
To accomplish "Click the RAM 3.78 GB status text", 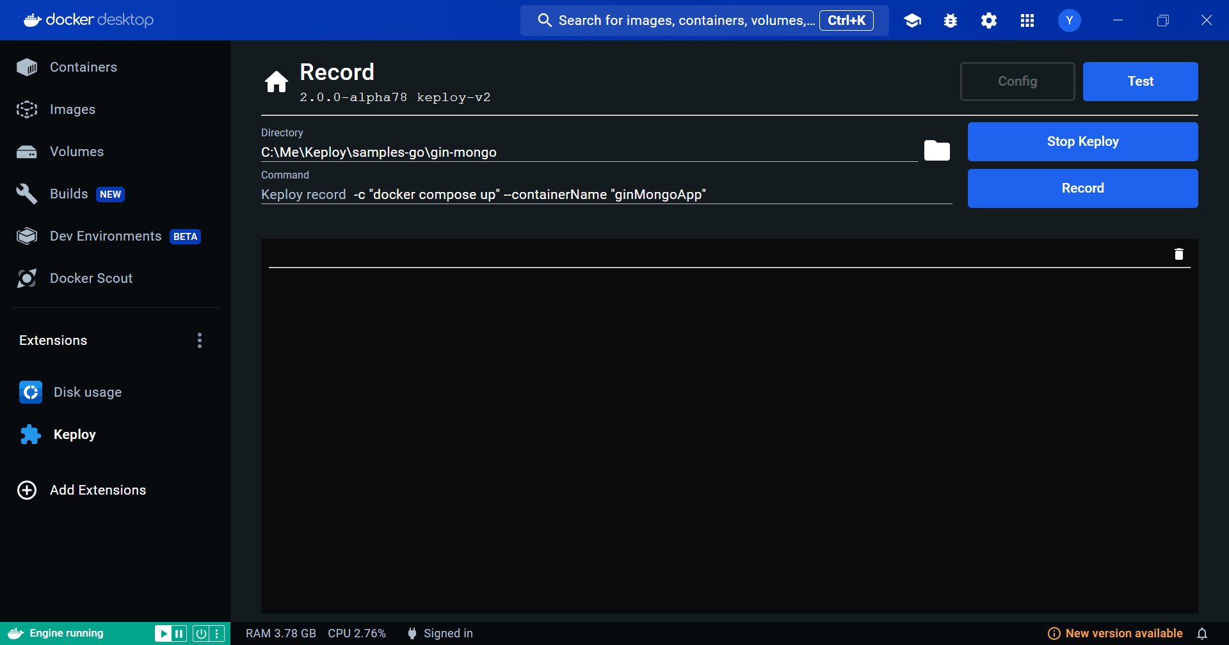I will tap(281, 633).
